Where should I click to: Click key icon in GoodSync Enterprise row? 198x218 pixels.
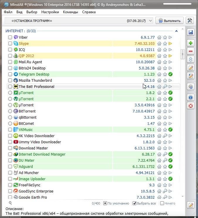(x=165, y=191)
